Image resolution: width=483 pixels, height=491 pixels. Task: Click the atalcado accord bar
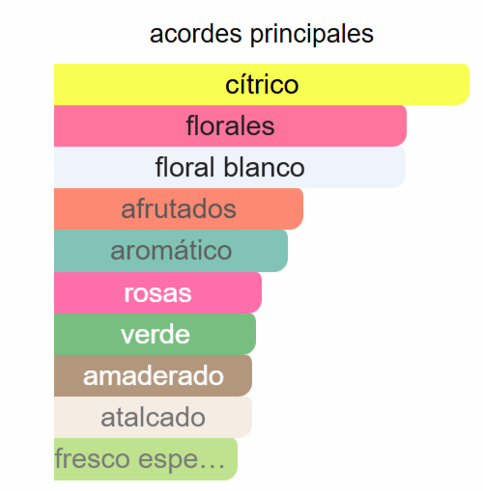click(153, 417)
